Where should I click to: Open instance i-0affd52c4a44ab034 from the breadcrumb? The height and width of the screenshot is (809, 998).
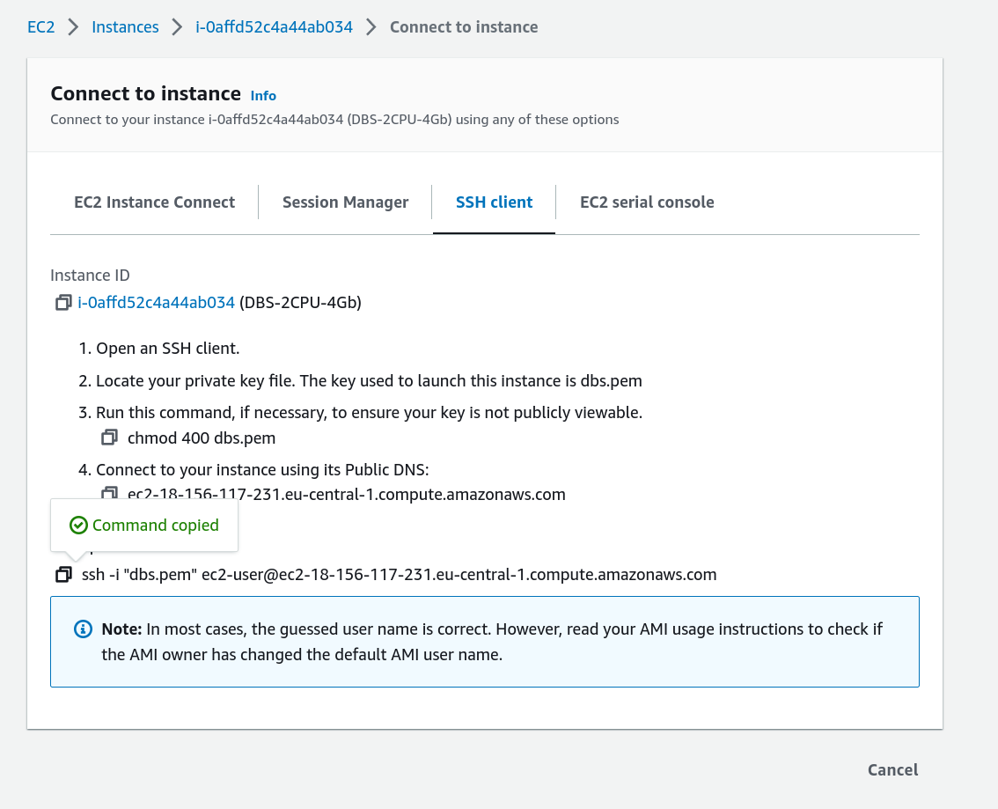274,27
